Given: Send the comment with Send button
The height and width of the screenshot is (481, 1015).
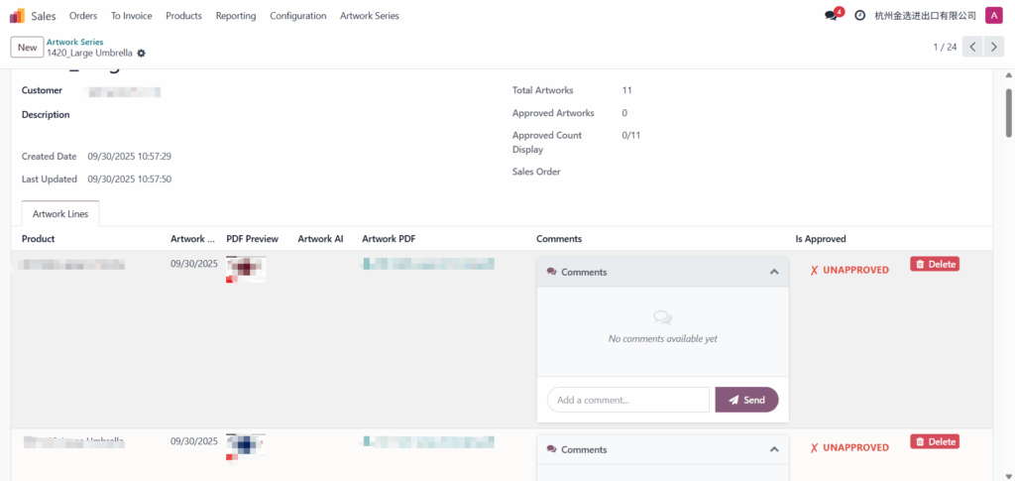Looking at the screenshot, I should [x=746, y=400].
